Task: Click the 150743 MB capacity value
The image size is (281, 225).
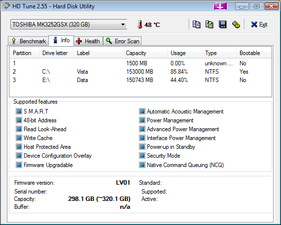Action: pos(140,80)
